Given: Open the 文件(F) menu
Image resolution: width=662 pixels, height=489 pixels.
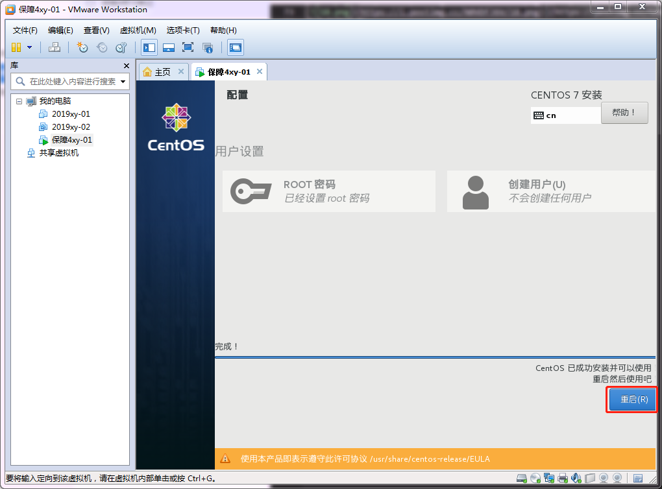Looking at the screenshot, I should tap(25, 30).
